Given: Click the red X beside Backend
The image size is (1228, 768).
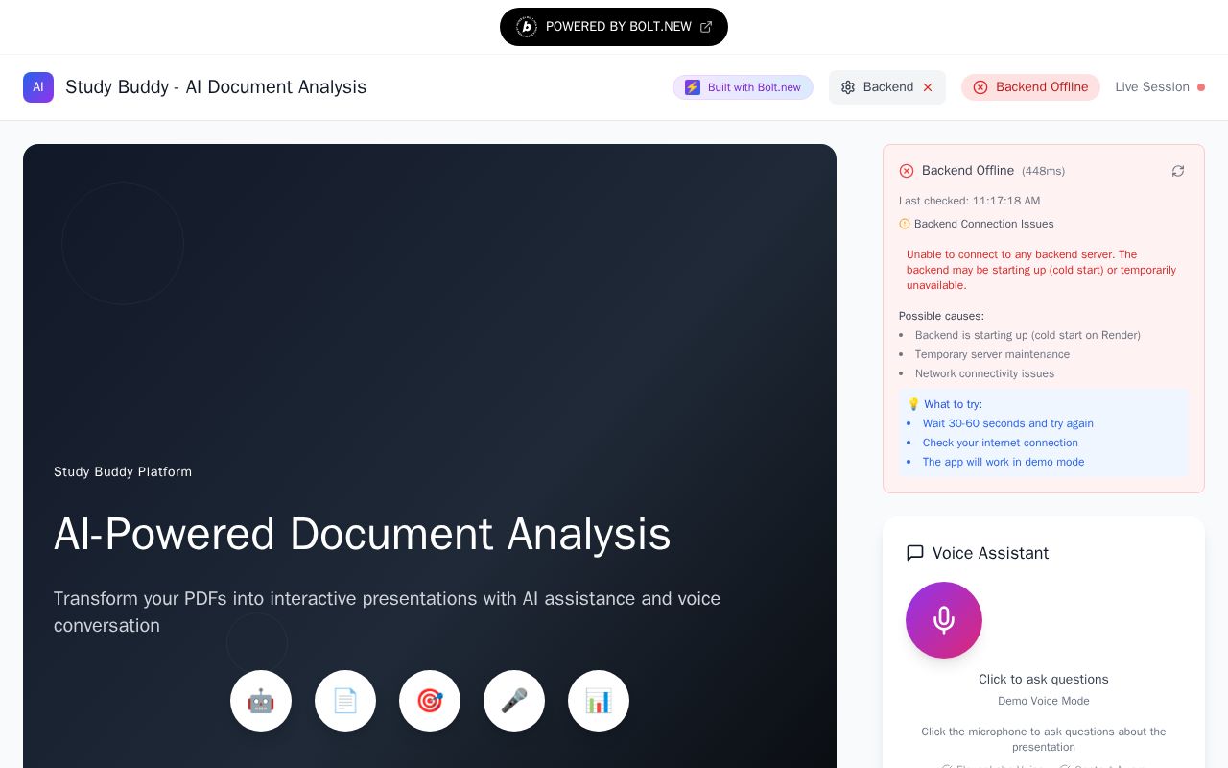Looking at the screenshot, I should [928, 87].
